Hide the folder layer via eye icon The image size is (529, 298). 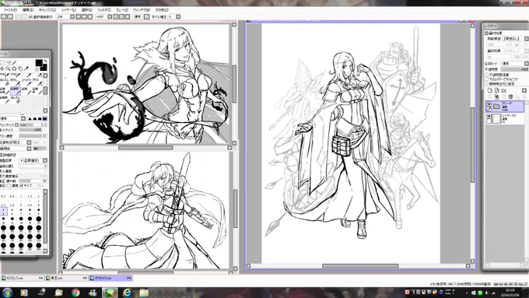(489, 104)
